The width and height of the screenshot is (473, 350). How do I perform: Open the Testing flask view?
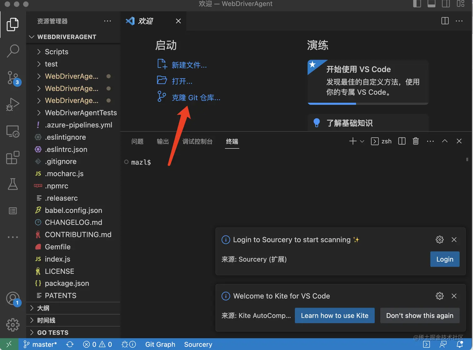click(13, 184)
